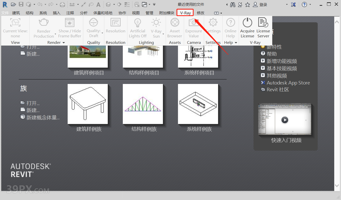
Task: Open the Autodesk Exchange X icon
Action: click(x=293, y=5)
